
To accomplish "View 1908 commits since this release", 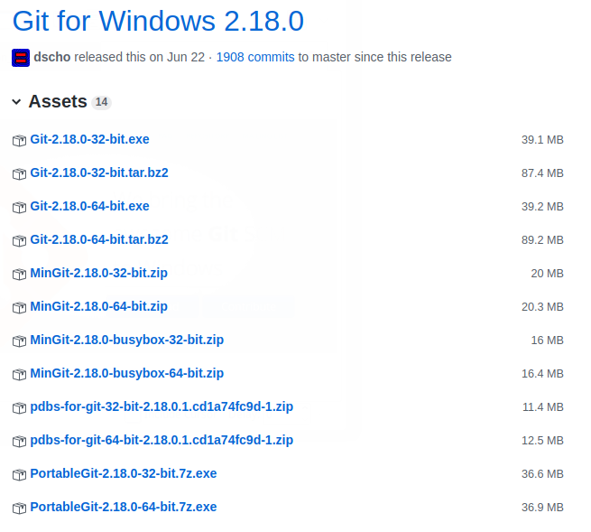I will click(x=255, y=57).
